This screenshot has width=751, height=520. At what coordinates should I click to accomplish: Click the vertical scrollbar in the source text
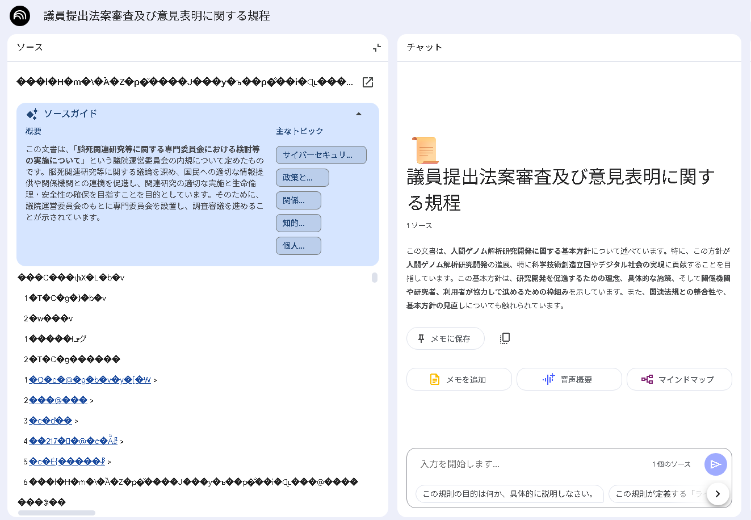[375, 278]
